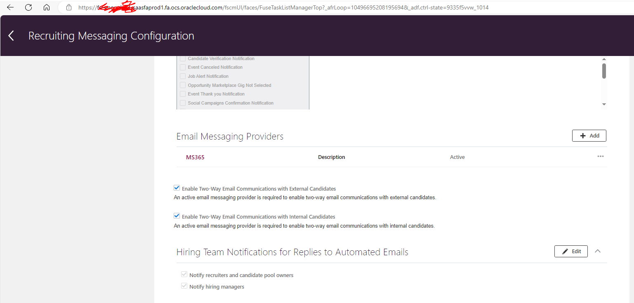634x303 pixels.
Task: Click the pencil icon on the Edit button
Action: pos(566,251)
